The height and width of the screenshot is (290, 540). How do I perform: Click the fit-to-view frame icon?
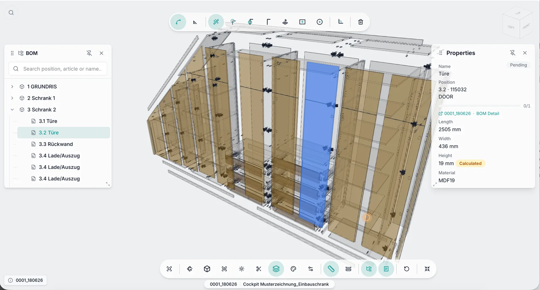point(169,269)
